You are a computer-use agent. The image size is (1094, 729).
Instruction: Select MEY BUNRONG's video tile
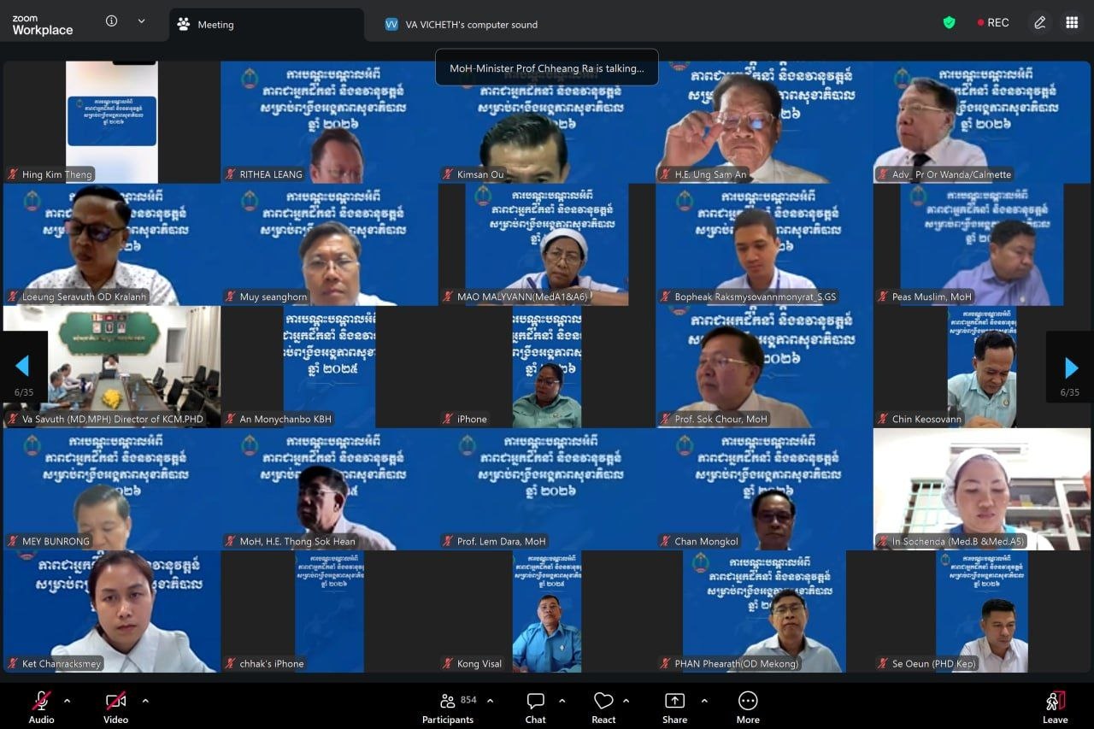[112, 489]
